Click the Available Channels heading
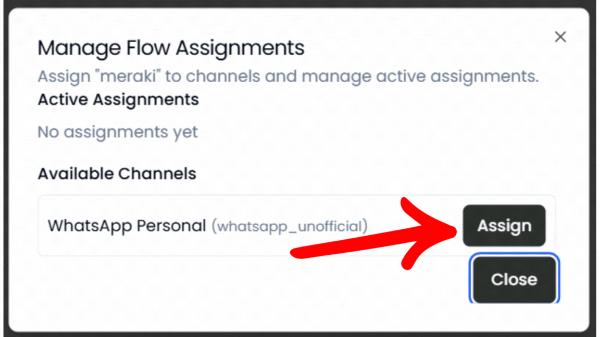Screen dimensions: 600x337 click(x=117, y=173)
